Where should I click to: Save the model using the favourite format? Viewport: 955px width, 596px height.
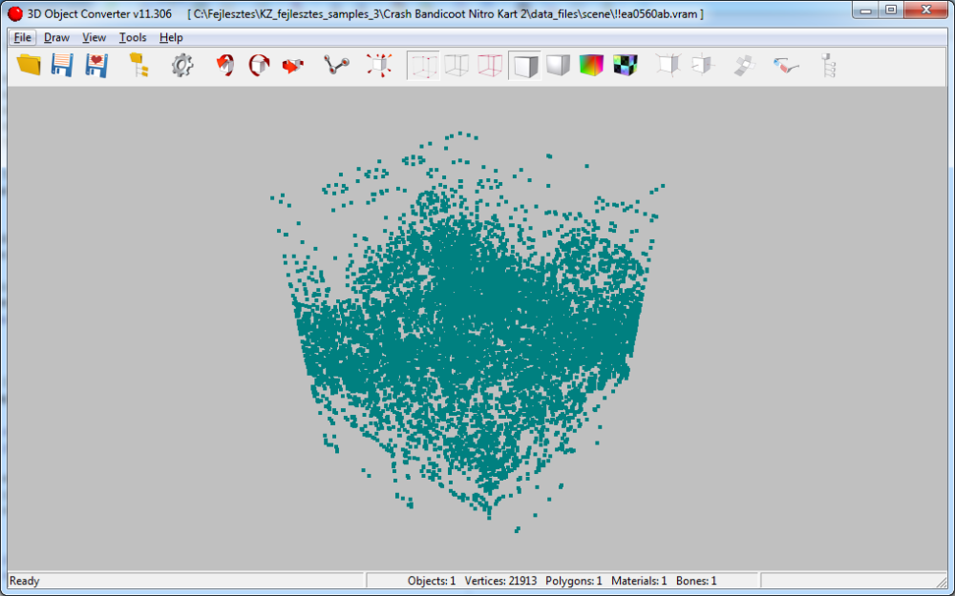click(95, 65)
